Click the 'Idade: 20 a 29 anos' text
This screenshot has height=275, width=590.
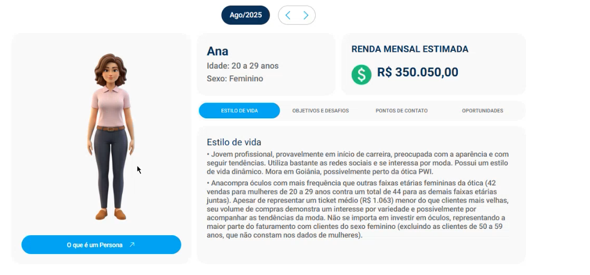pos(243,66)
